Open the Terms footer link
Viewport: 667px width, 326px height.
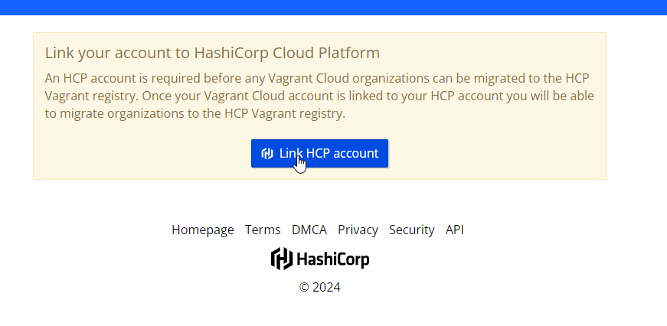[263, 230]
